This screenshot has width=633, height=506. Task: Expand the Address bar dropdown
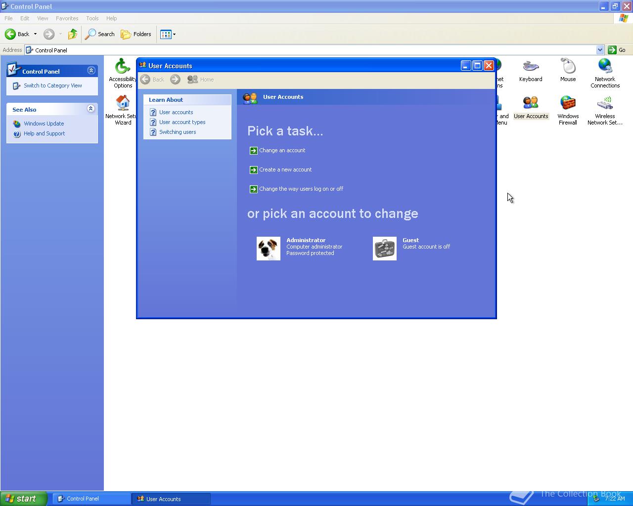pos(600,50)
